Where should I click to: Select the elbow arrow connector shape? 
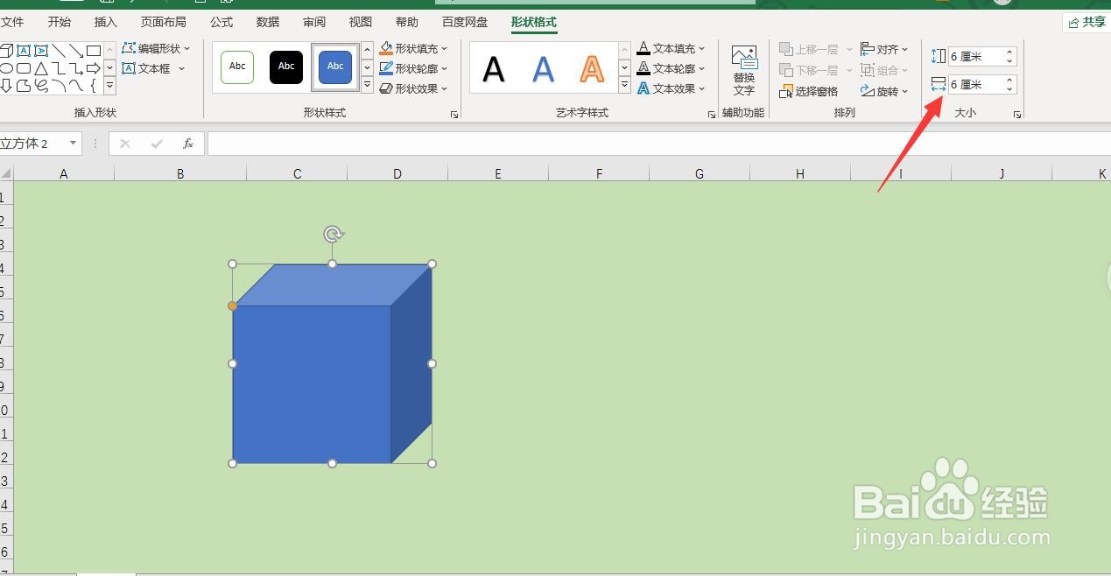[x=76, y=68]
